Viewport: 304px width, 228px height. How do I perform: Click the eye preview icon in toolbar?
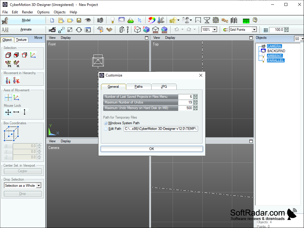coord(87,20)
